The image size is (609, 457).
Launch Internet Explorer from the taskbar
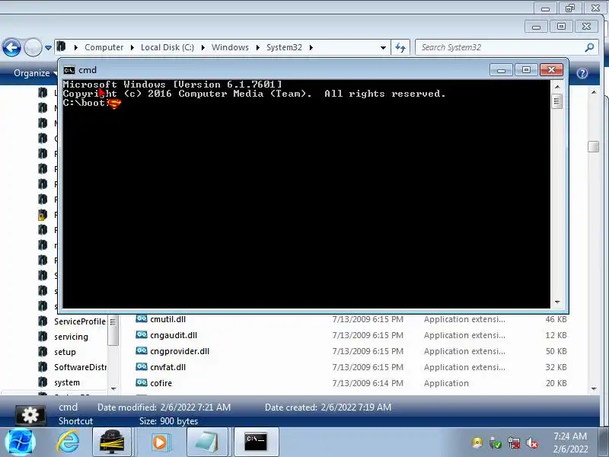point(69,443)
